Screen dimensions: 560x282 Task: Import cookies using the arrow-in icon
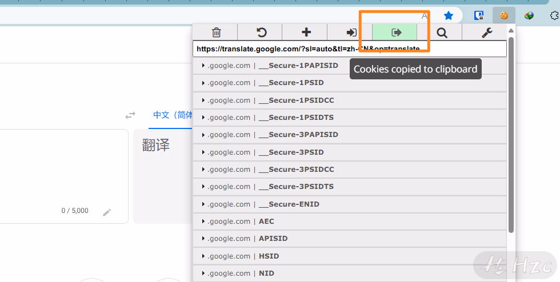click(x=351, y=33)
